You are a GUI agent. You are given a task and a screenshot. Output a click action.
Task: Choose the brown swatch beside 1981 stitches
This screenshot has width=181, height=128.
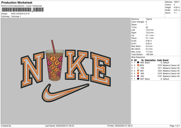[138, 71]
